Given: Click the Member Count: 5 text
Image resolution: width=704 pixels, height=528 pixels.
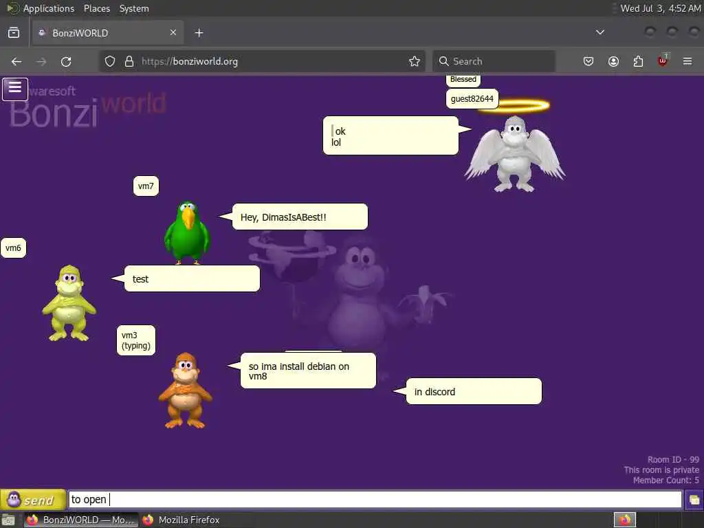Looking at the screenshot, I should (665, 481).
